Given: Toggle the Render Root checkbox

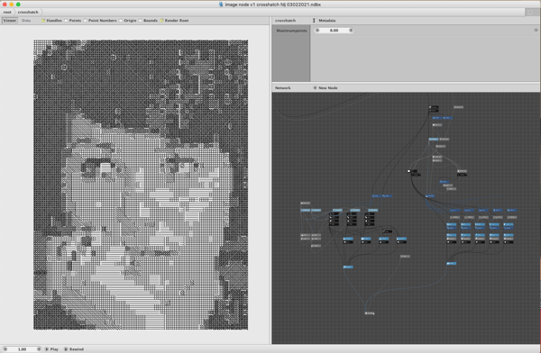Looking at the screenshot, I should point(161,21).
